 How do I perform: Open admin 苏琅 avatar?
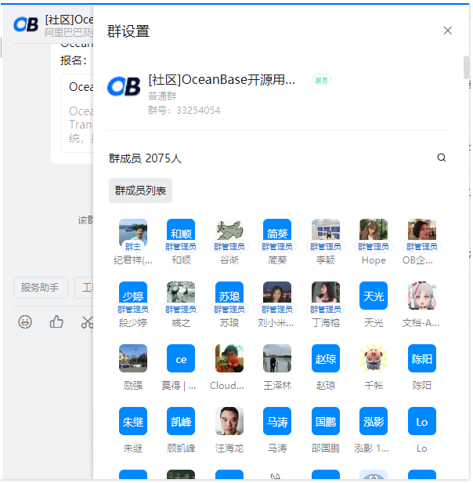(229, 296)
